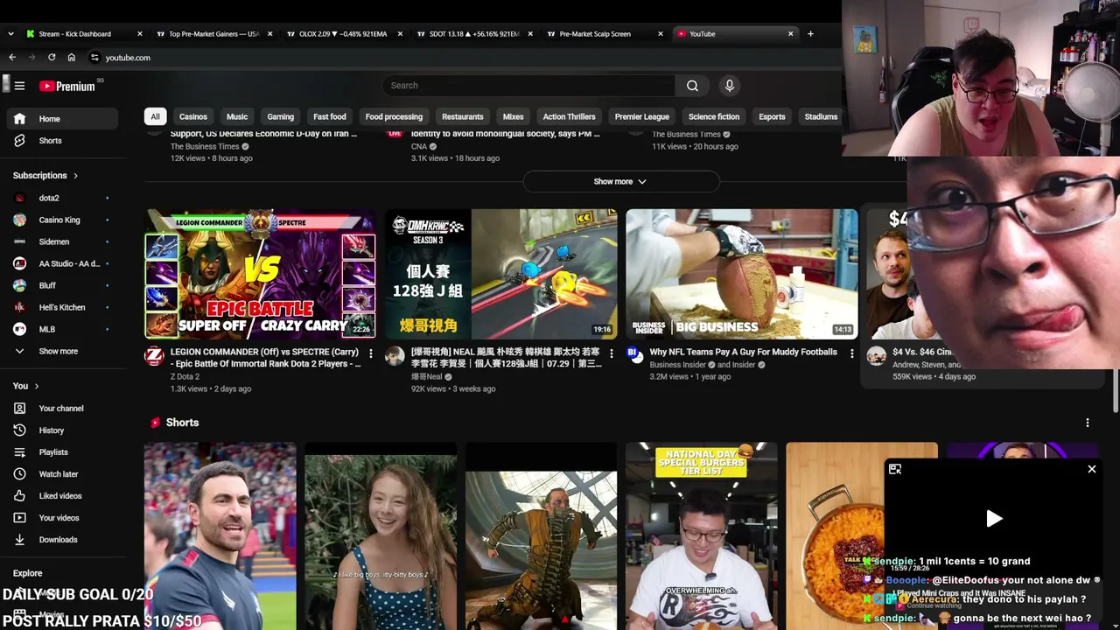Select the Restaurants filter chip
Viewport: 1120px width, 630px height.
click(463, 116)
